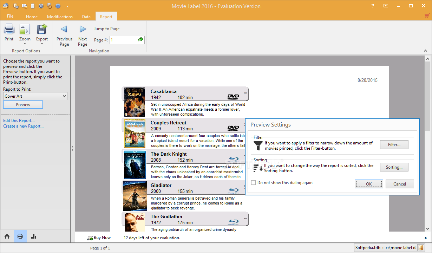The width and height of the screenshot is (432, 253).
Task: Click the side panel splitter handle dots
Action: click(x=73, y=149)
